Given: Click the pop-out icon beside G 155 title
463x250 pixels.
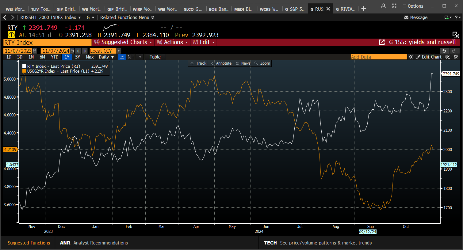Looking at the screenshot, I should point(382,42).
